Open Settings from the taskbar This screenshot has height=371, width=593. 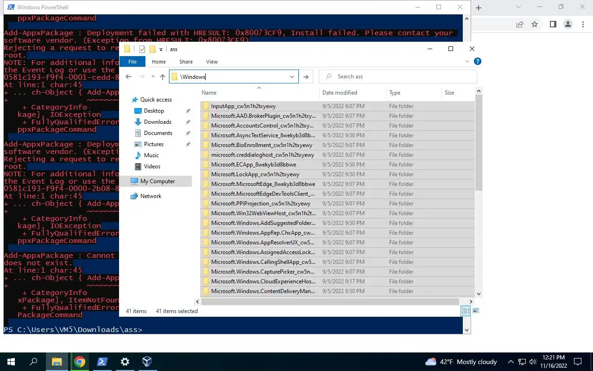click(125, 362)
